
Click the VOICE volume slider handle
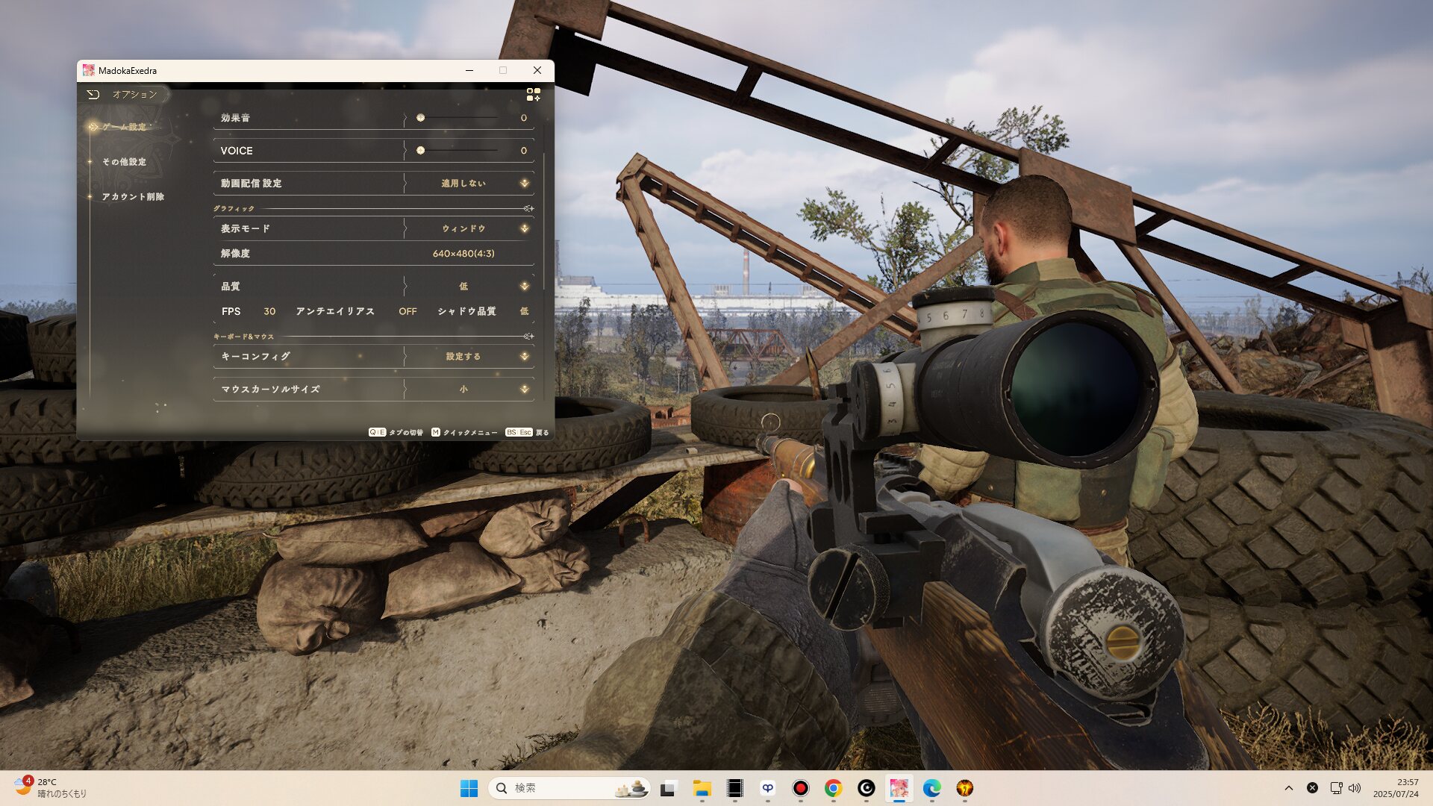[x=421, y=151]
